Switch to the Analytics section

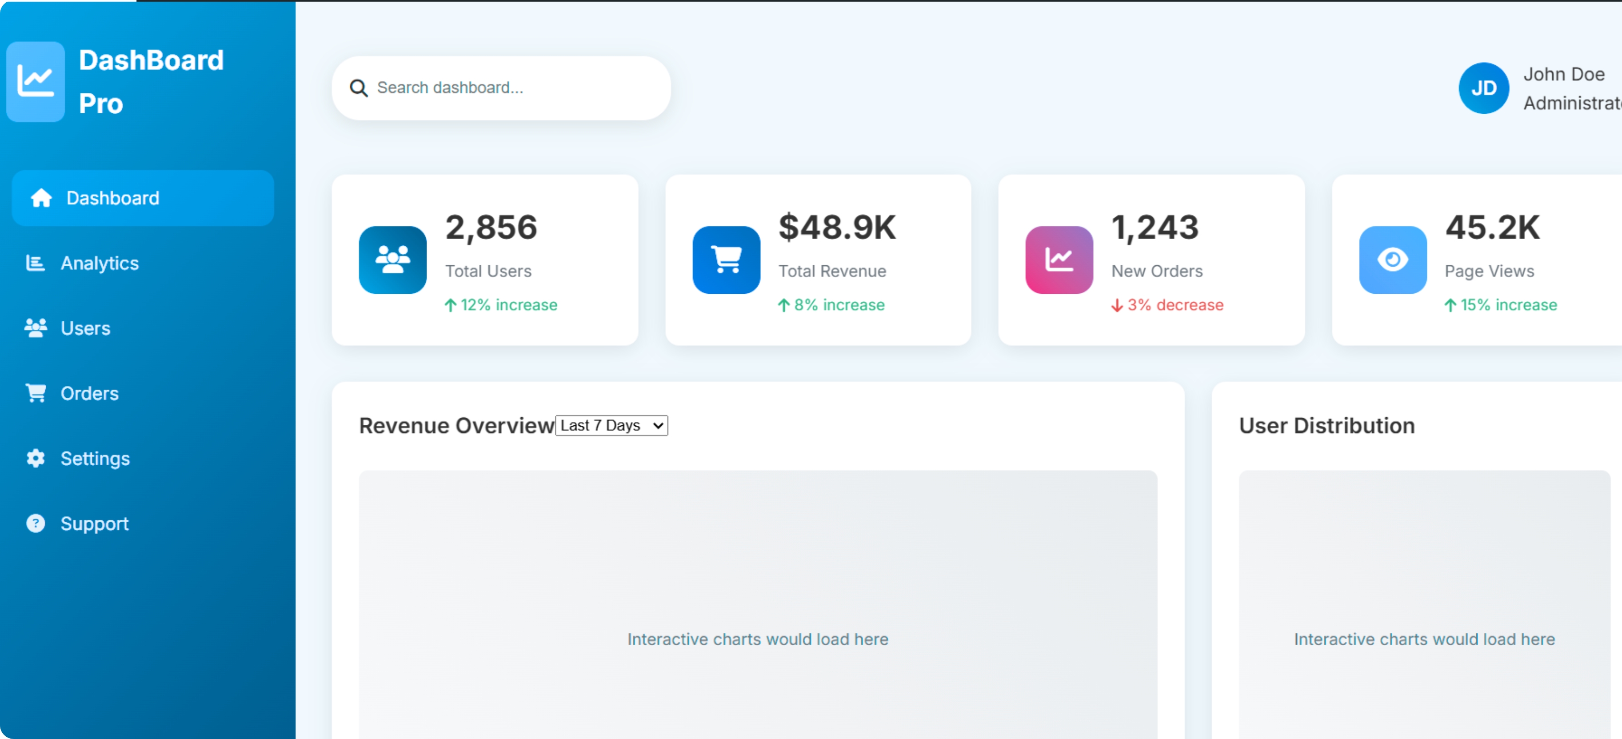click(100, 263)
